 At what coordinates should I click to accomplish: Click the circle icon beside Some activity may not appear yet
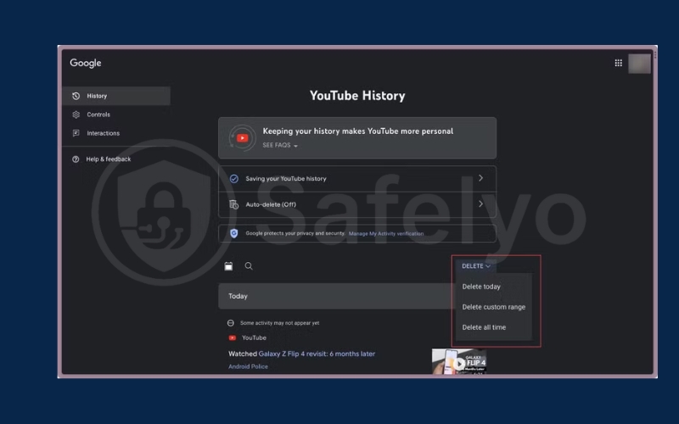tap(231, 323)
